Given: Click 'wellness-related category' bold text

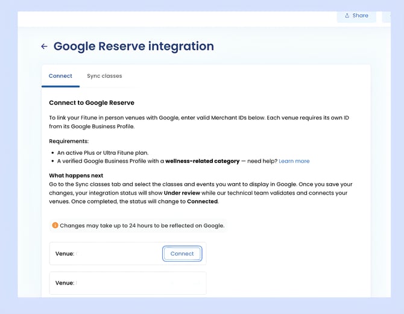Looking at the screenshot, I should pos(202,162).
